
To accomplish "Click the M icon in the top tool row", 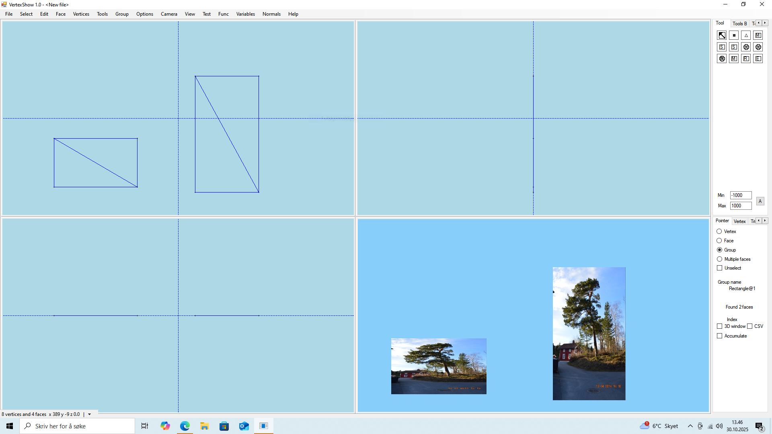I will click(x=758, y=35).
